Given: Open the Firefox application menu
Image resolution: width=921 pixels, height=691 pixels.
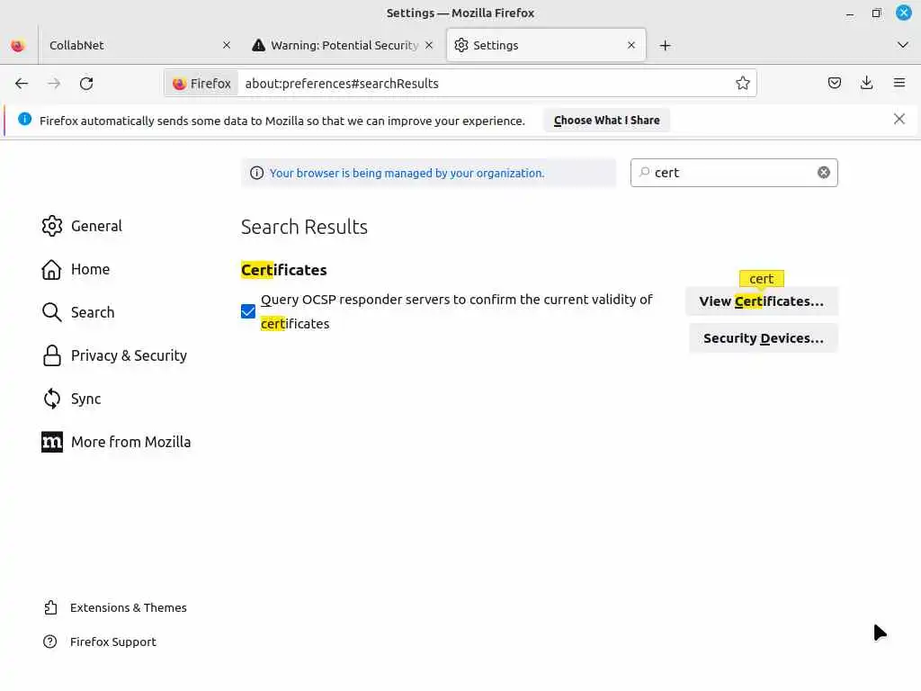Looking at the screenshot, I should [899, 83].
